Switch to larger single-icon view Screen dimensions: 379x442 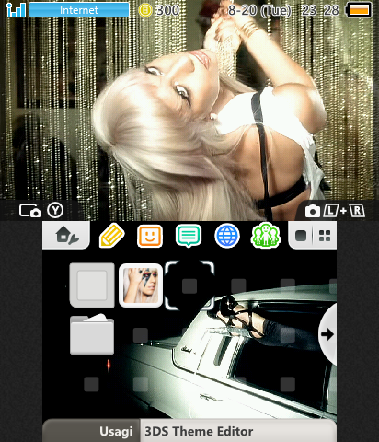point(301,236)
